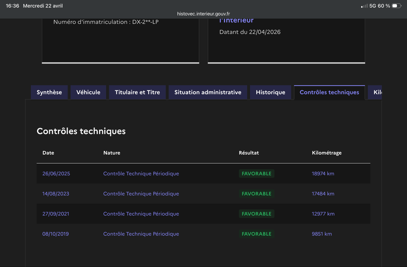Tap the battery icon in status bar
The width and height of the screenshot is (407, 267).
(x=396, y=6)
